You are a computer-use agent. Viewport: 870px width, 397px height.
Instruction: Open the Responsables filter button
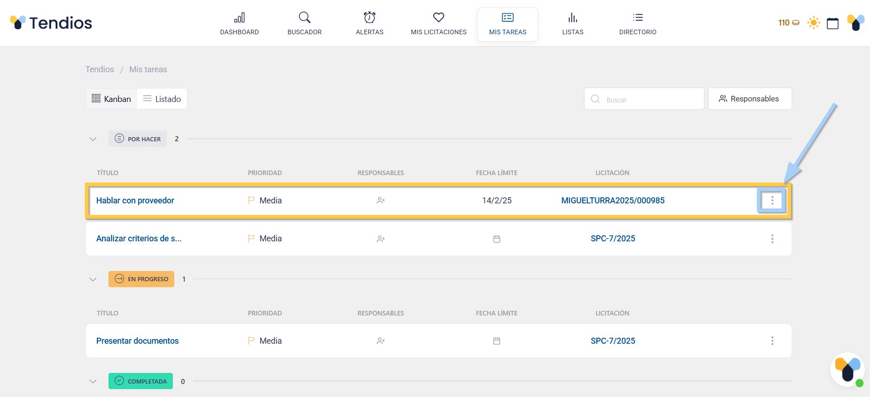click(749, 99)
